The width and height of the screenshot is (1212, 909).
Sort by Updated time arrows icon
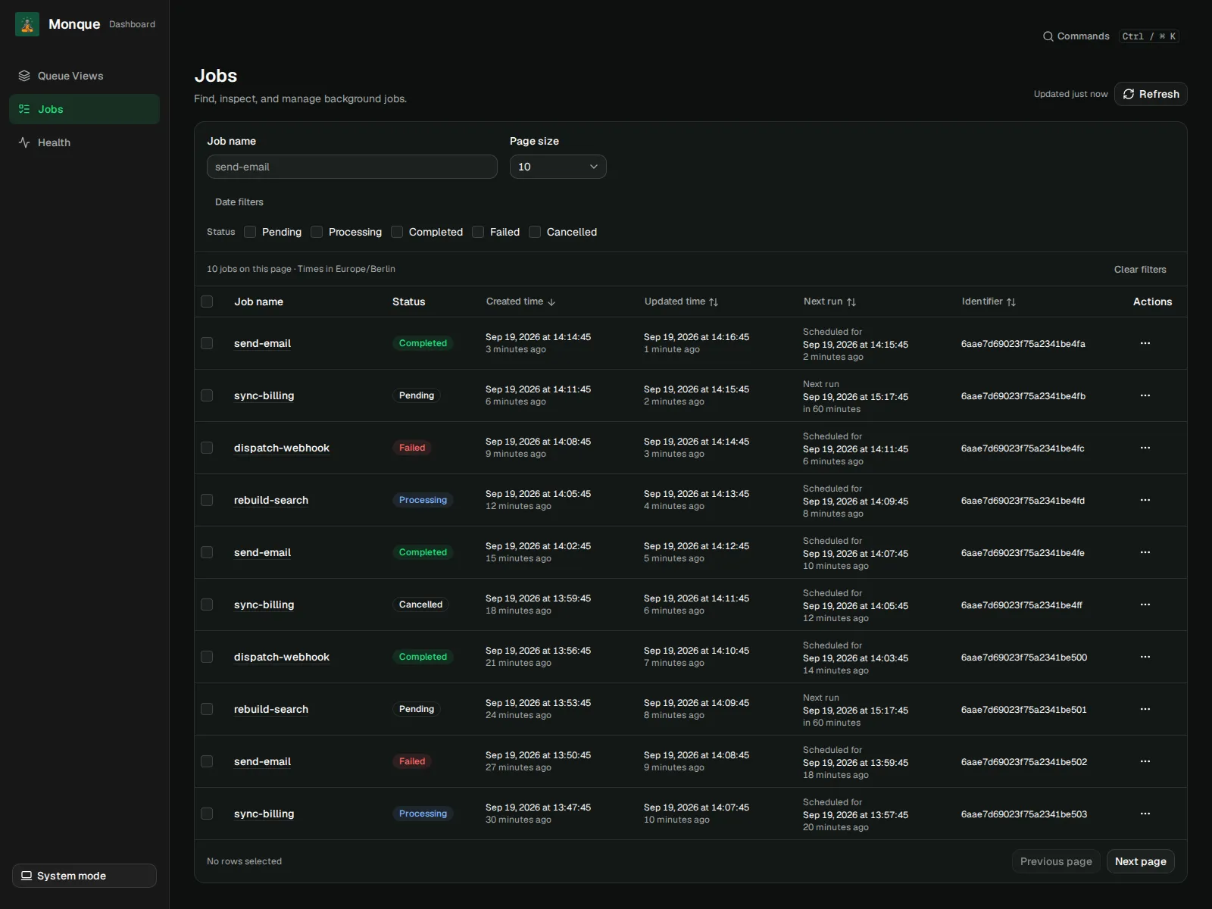[714, 302]
